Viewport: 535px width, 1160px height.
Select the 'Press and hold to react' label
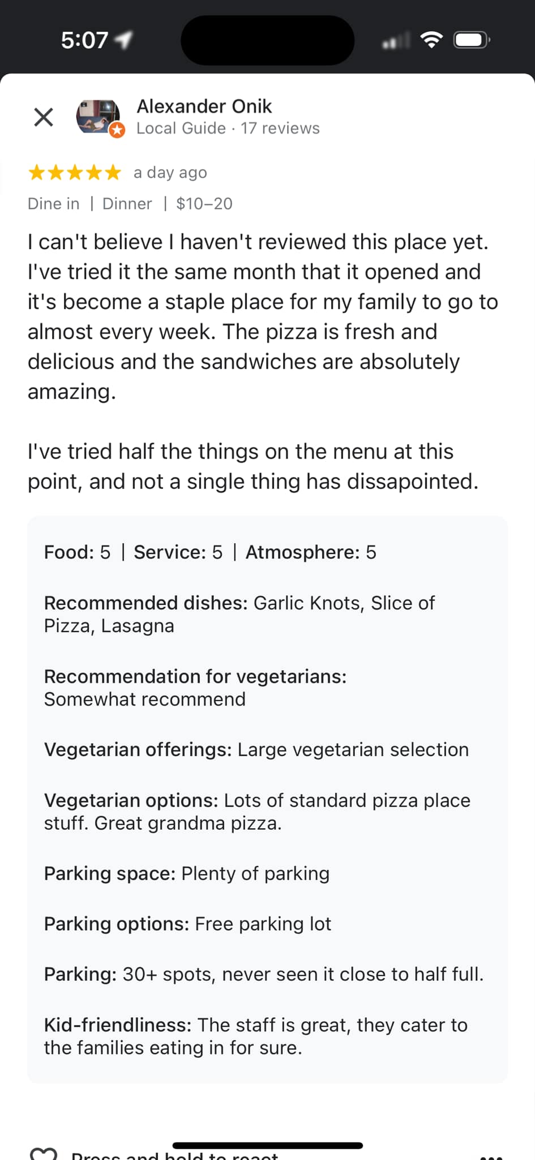(174, 1155)
